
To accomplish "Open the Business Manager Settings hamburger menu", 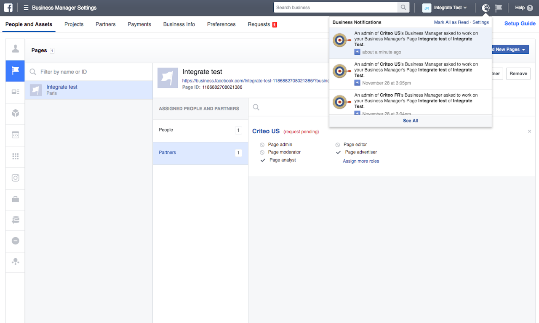I will coord(26,8).
